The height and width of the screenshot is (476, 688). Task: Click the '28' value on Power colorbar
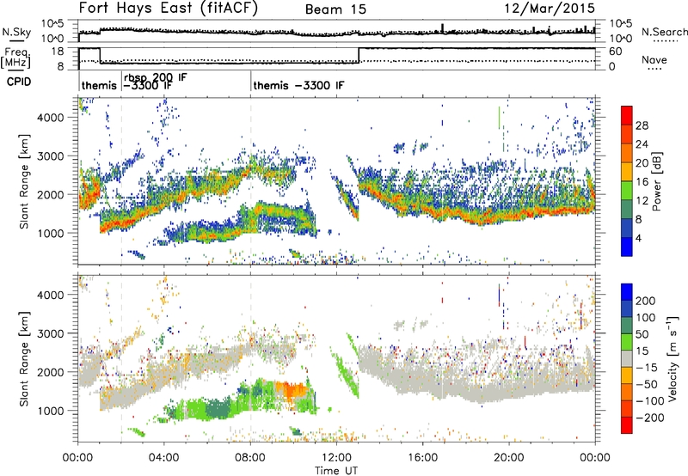tap(642, 125)
